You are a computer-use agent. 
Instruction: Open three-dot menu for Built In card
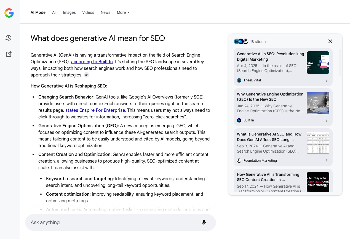click(x=327, y=120)
